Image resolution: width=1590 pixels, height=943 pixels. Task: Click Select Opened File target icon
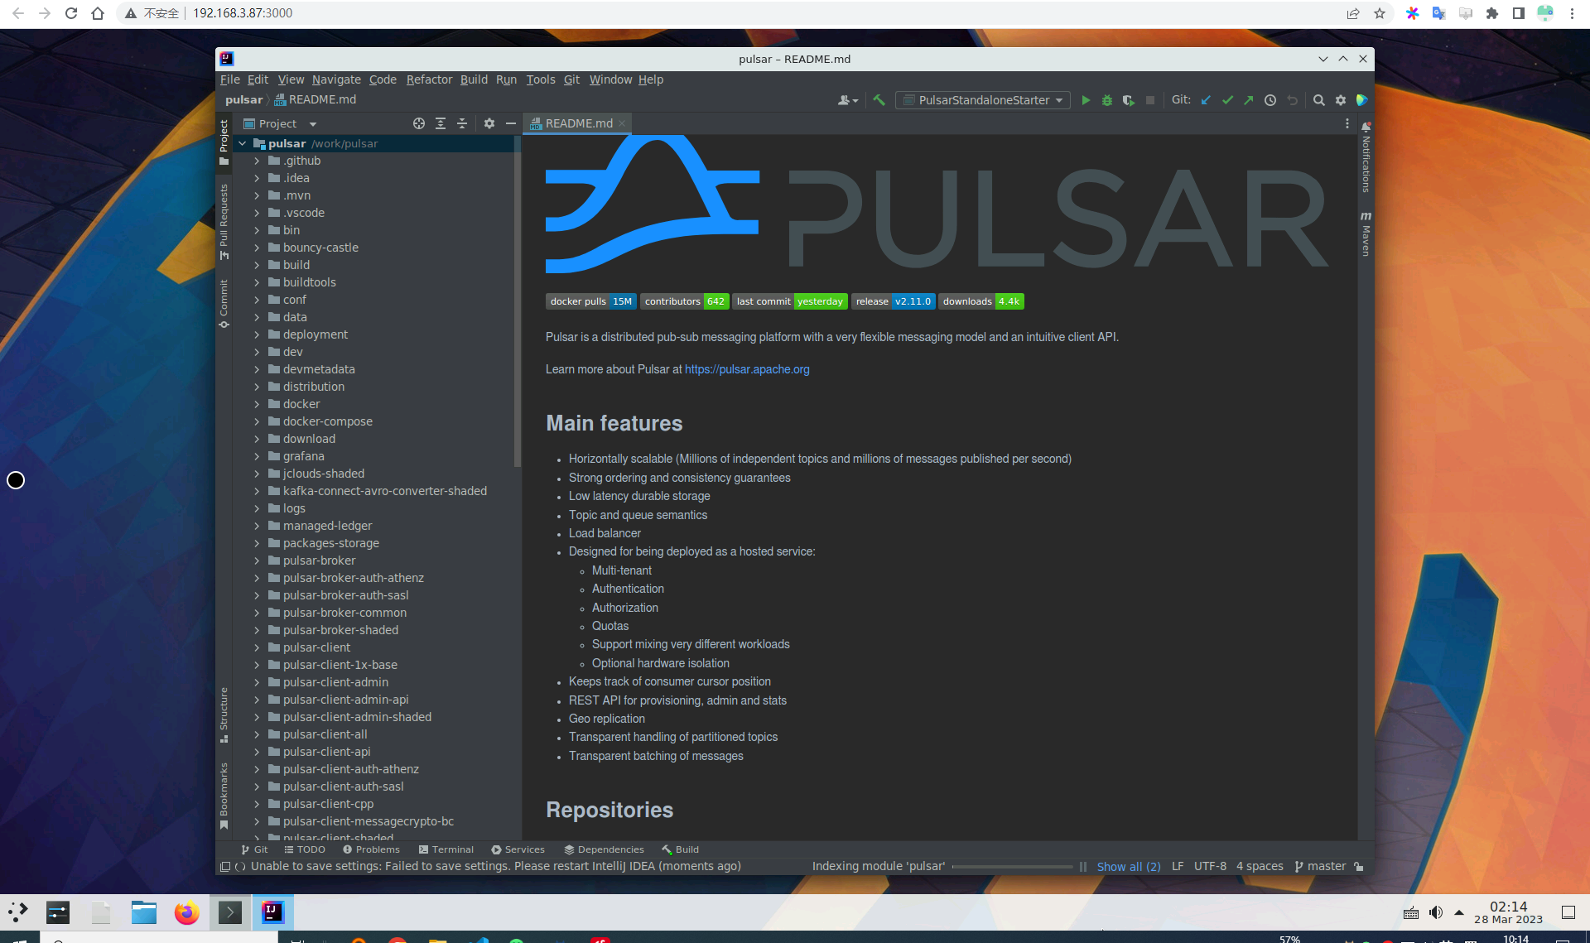(419, 123)
